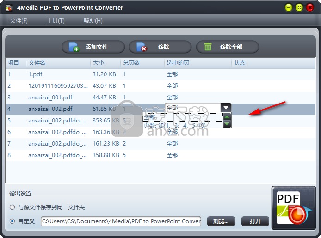Click '全部' in row 7
The image size is (321, 238).
tap(172, 144)
